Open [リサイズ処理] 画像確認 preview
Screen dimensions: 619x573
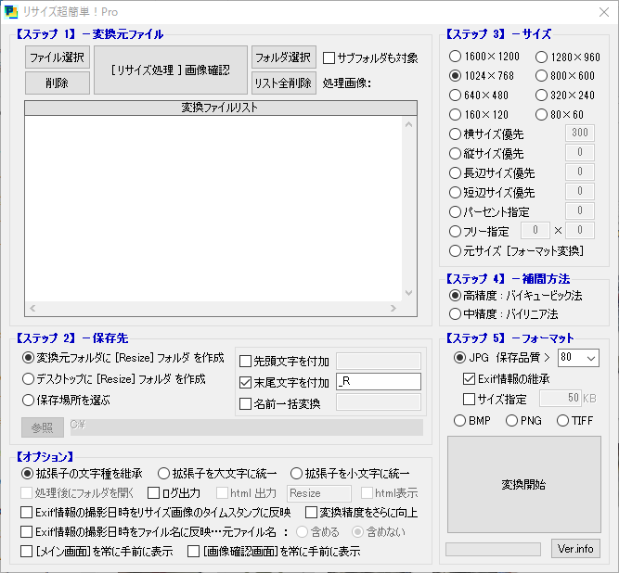[x=171, y=70]
